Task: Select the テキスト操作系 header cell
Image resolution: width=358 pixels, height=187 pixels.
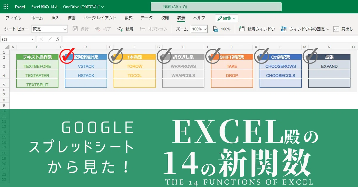Action: tap(37, 57)
